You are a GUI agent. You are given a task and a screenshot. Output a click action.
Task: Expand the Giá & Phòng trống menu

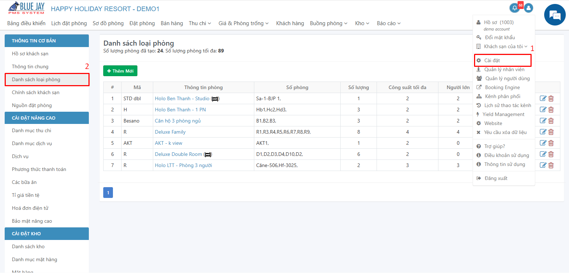(243, 23)
